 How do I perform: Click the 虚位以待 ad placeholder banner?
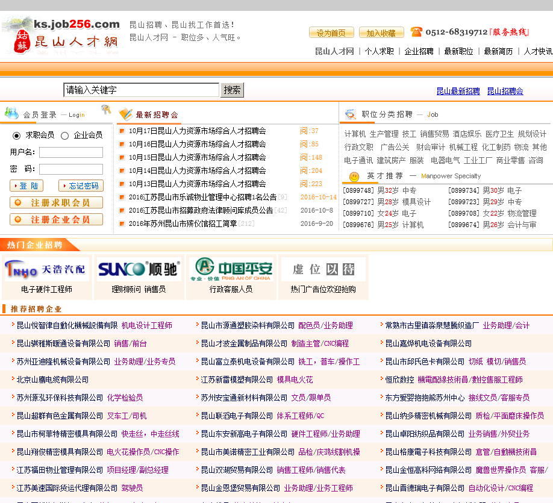[323, 269]
